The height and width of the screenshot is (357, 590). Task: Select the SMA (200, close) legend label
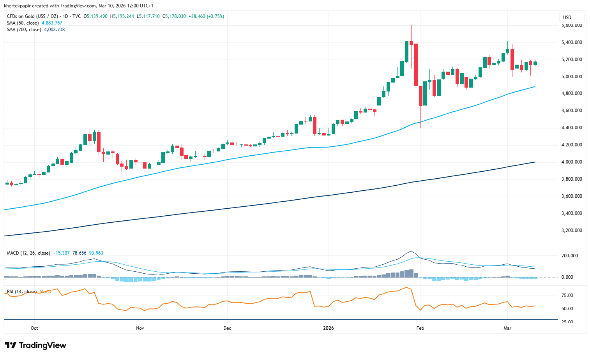point(24,30)
